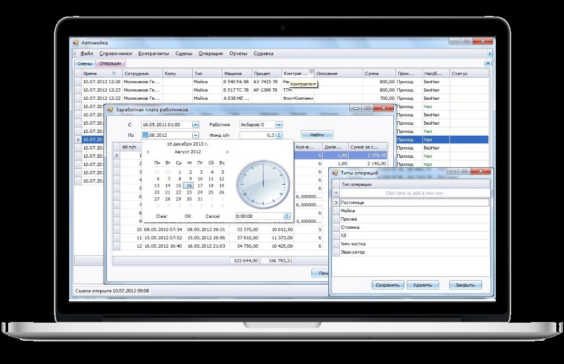Click the Тип операции column header
564x364 pixels.
414,184
